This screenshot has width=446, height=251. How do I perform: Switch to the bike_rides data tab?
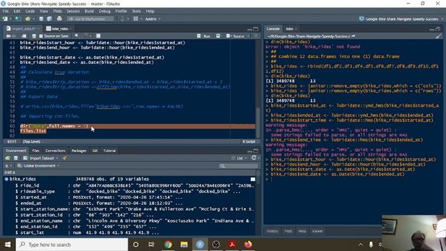tap(59, 29)
